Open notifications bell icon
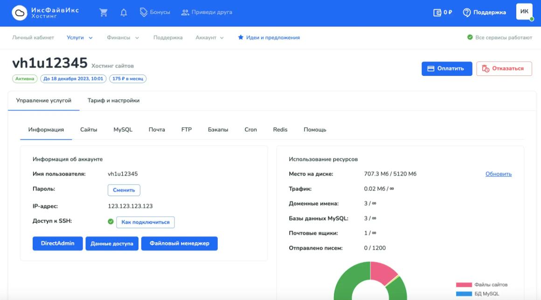Image resolution: width=541 pixels, height=300 pixels. click(x=124, y=13)
